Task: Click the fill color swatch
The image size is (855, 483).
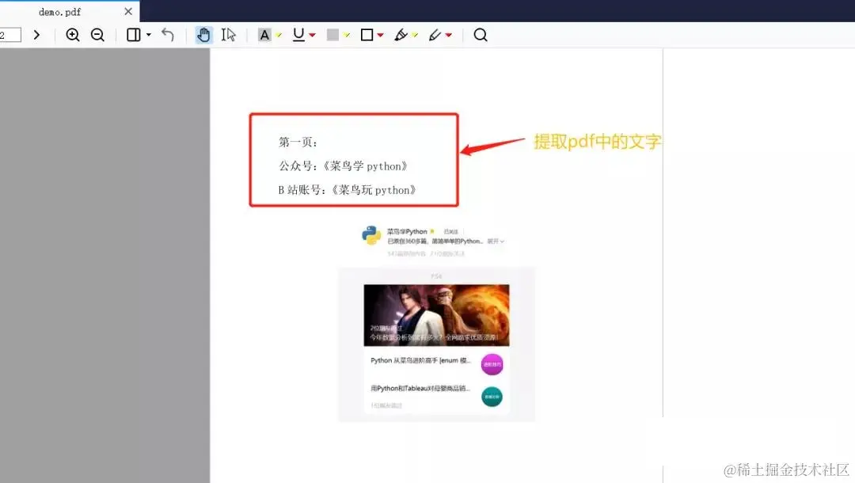Action: [333, 35]
